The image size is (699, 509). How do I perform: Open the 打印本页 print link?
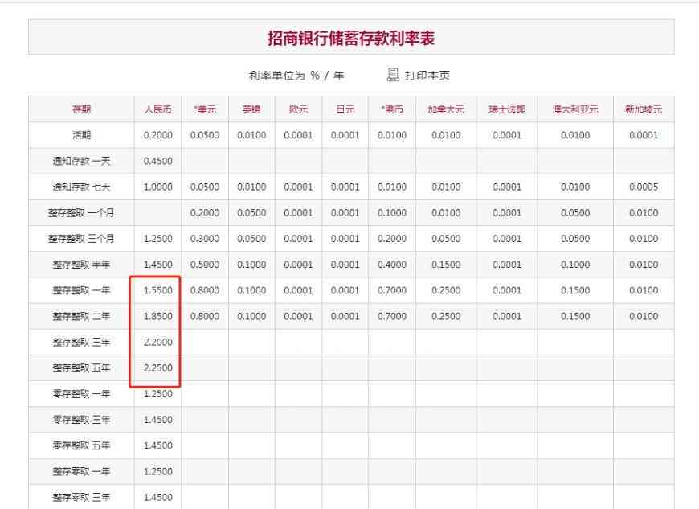pyautogui.click(x=427, y=76)
